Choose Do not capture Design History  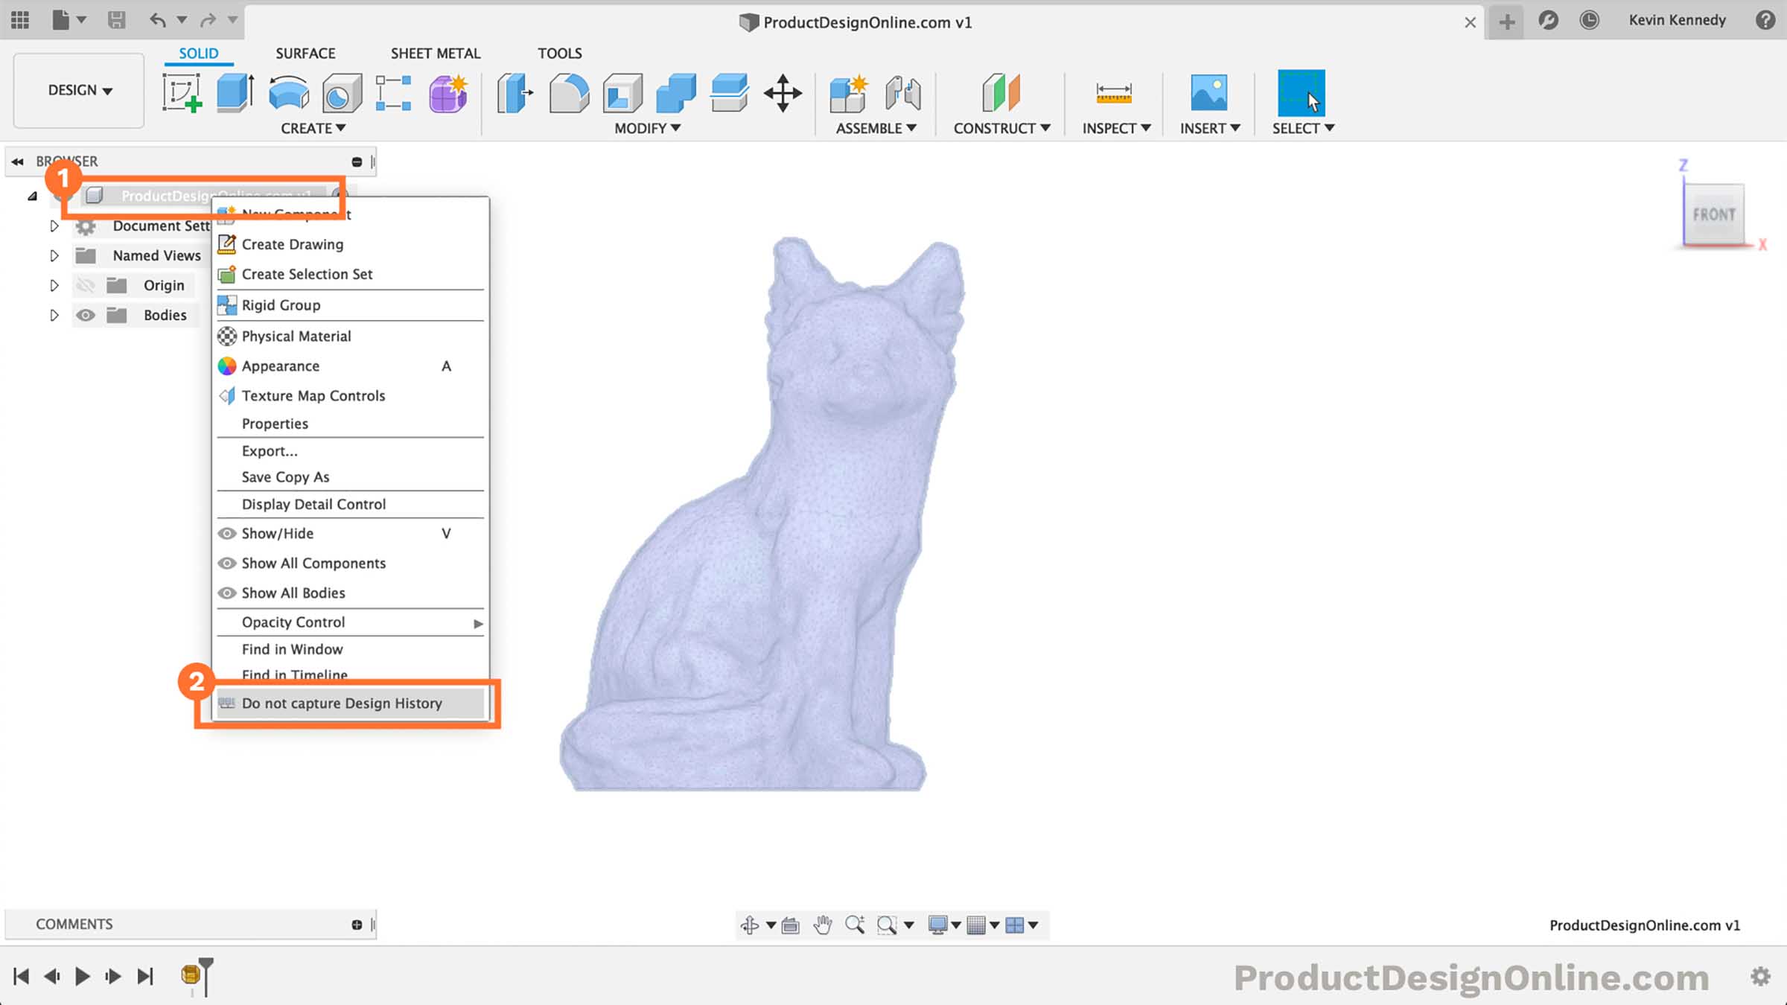pyautogui.click(x=350, y=703)
